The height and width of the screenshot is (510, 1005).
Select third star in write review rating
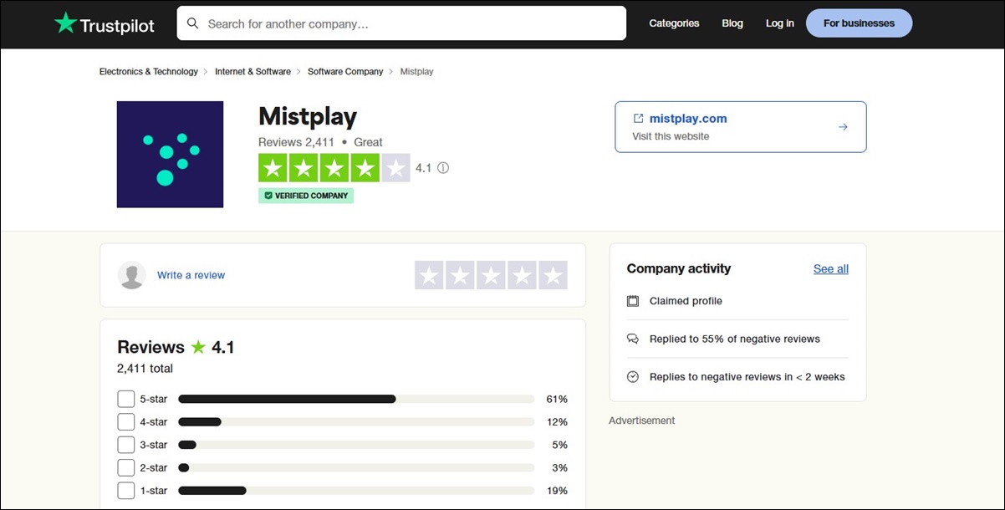tap(491, 275)
